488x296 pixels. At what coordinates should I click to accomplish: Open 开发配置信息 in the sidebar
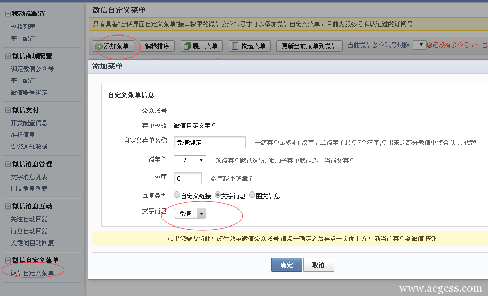point(29,123)
